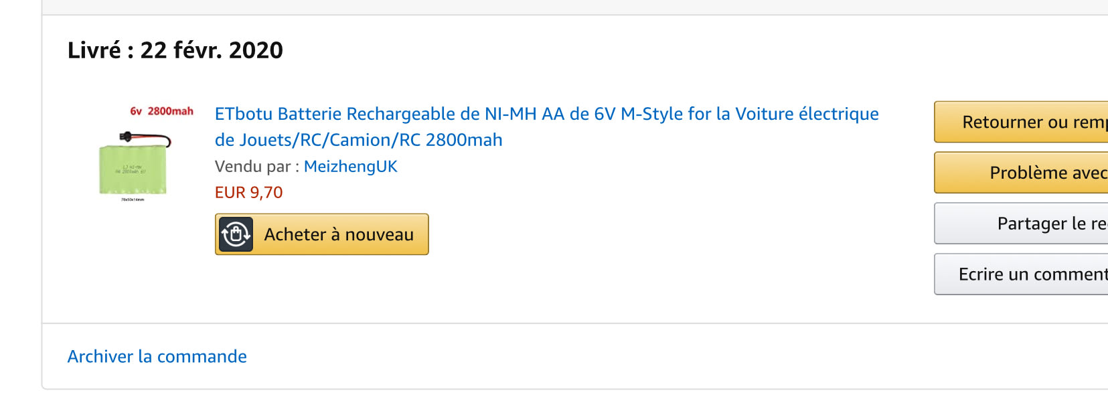Click the "Livré : 22 févr. 2020" heading
Screen dimensions: 1108x407
(x=175, y=51)
